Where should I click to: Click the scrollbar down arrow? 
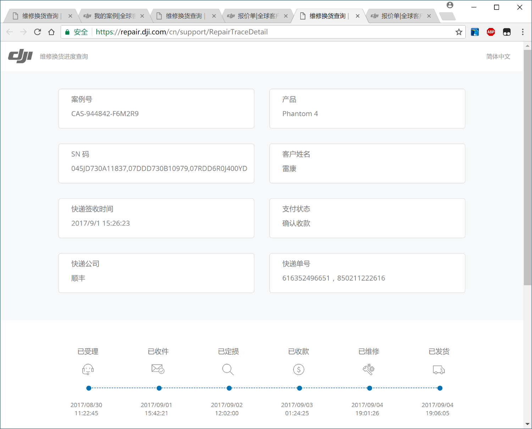pyautogui.click(x=527, y=424)
